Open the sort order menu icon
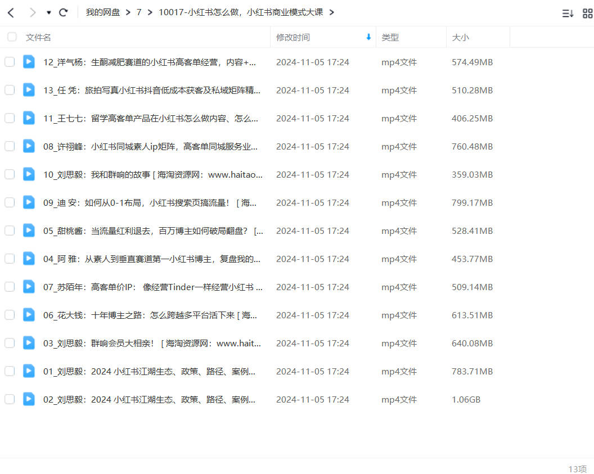The height and width of the screenshot is (474, 594). coord(568,13)
